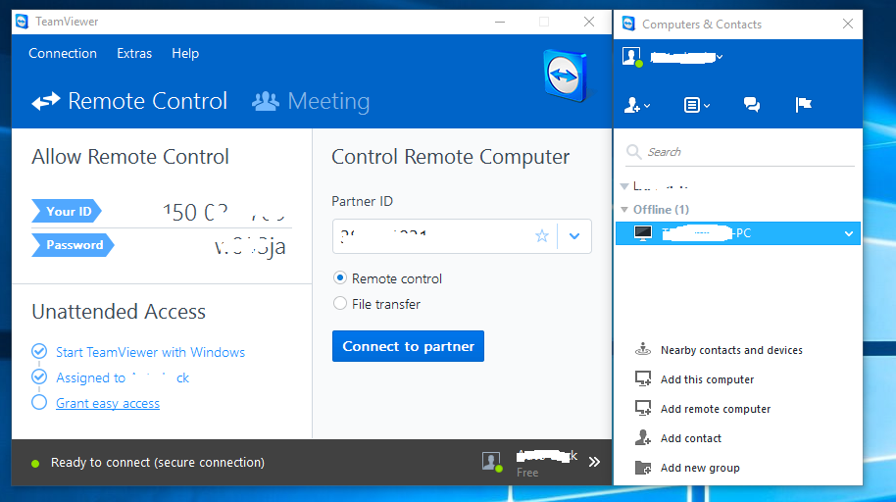This screenshot has height=502, width=896.
Task: Open the list view options dropdown
Action: point(696,105)
